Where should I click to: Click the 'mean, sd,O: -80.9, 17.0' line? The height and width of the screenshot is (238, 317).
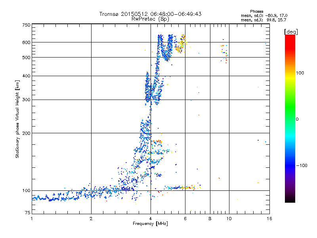coord(264,15)
